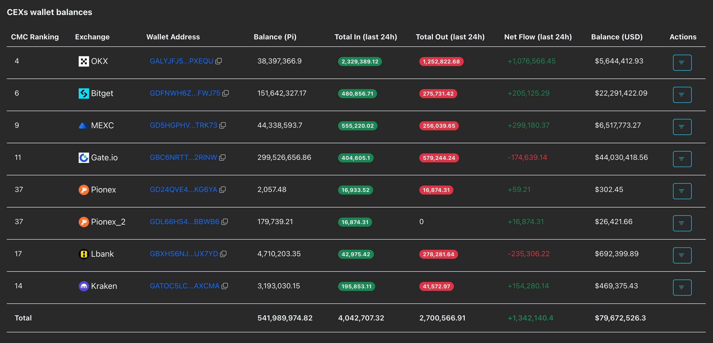This screenshot has width=713, height=343.
Task: Click the red 579,244.24 total-out badge
Action: coord(439,158)
